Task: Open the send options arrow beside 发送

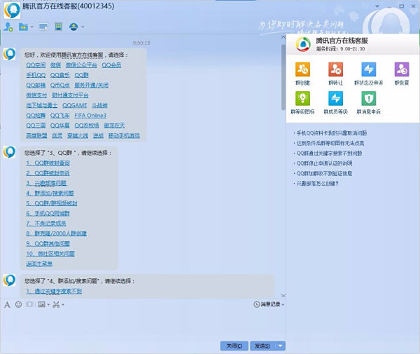Action: pyautogui.click(x=281, y=346)
